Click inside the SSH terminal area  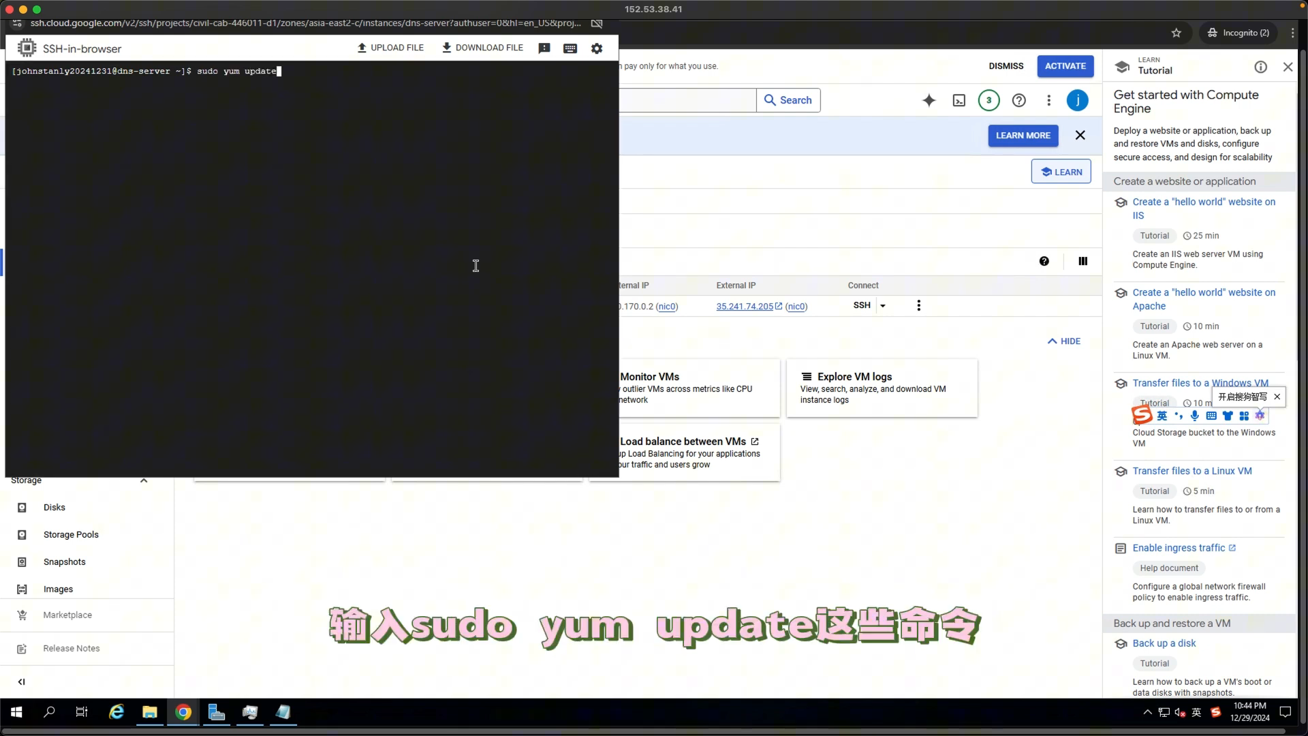(x=312, y=269)
